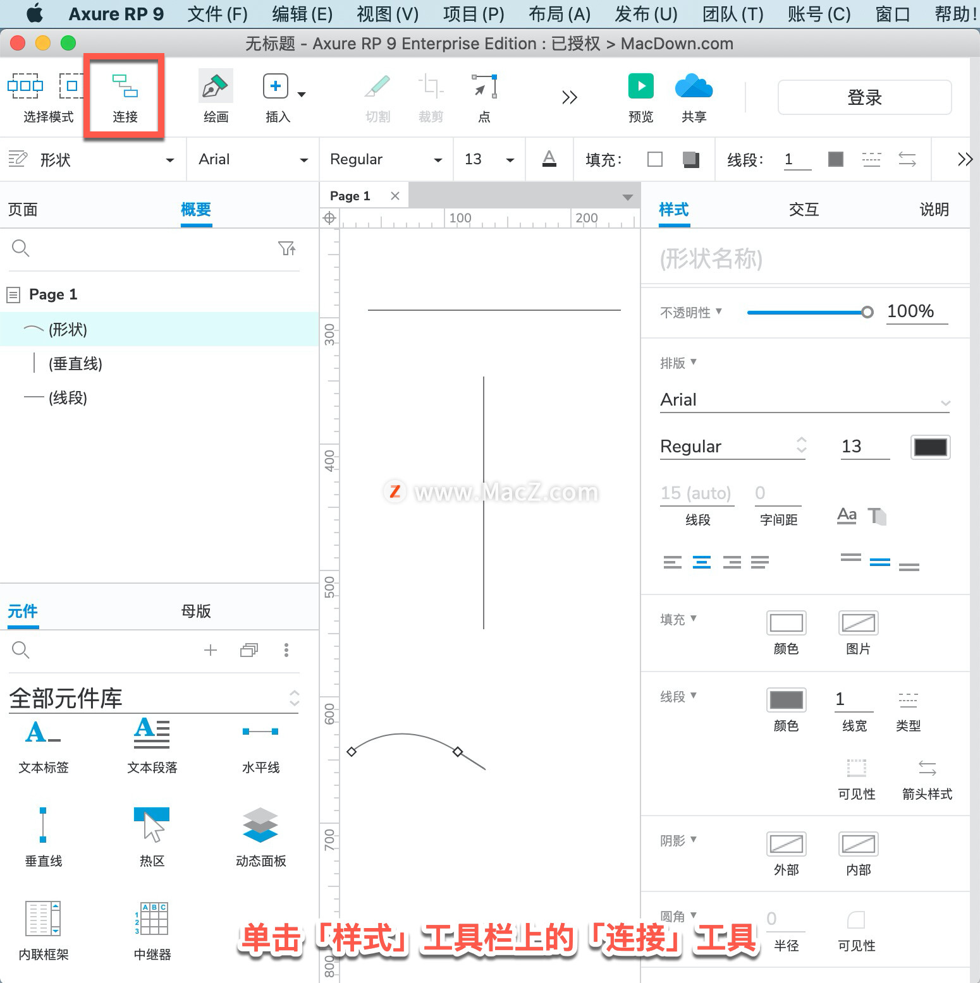
Task: Show more style bar options chevron
Action: [x=965, y=159]
